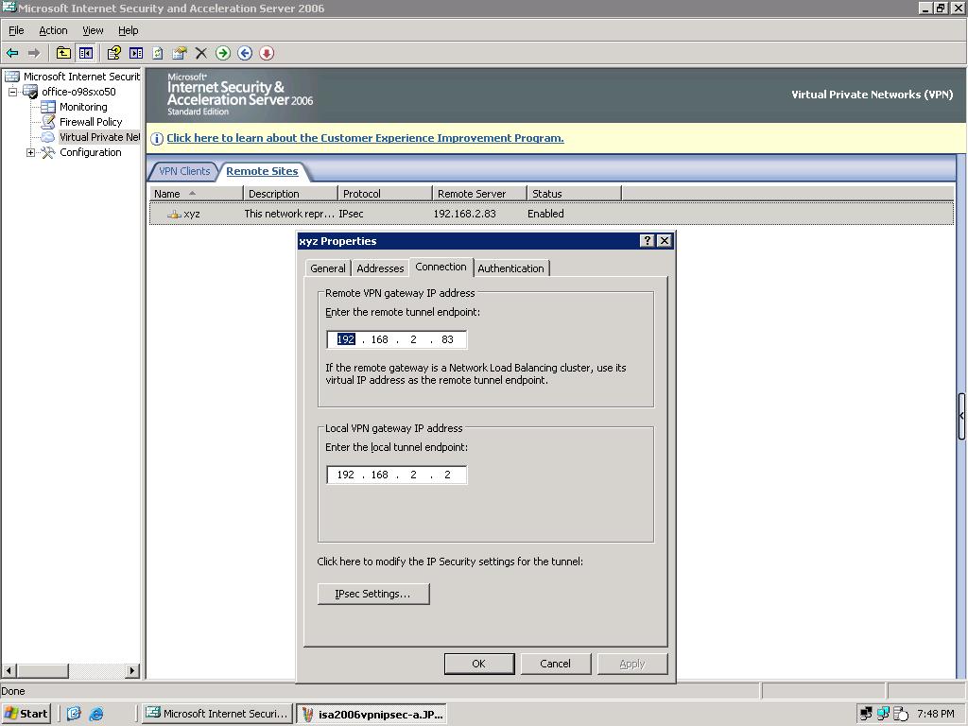
Task: Open the Customer Experience Improvement Program link
Action: coord(366,138)
